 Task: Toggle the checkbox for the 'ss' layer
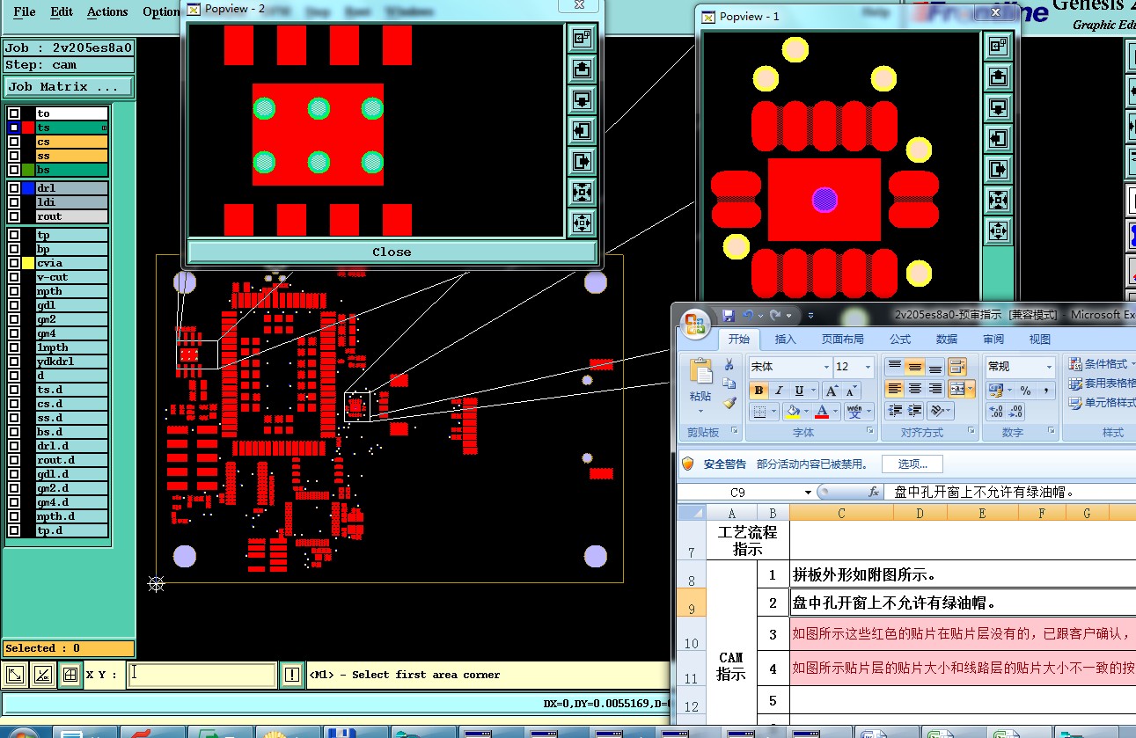[14, 156]
